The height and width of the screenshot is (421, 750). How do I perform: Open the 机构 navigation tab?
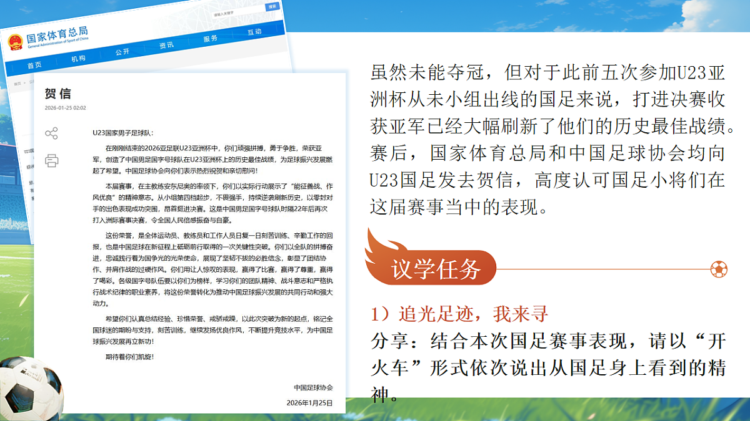point(78,59)
